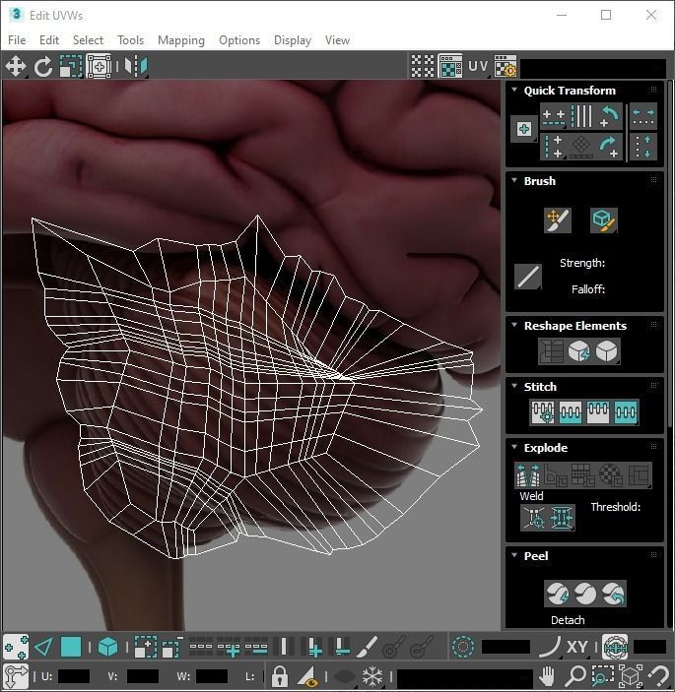Open the checker texture options icon

tap(506, 66)
